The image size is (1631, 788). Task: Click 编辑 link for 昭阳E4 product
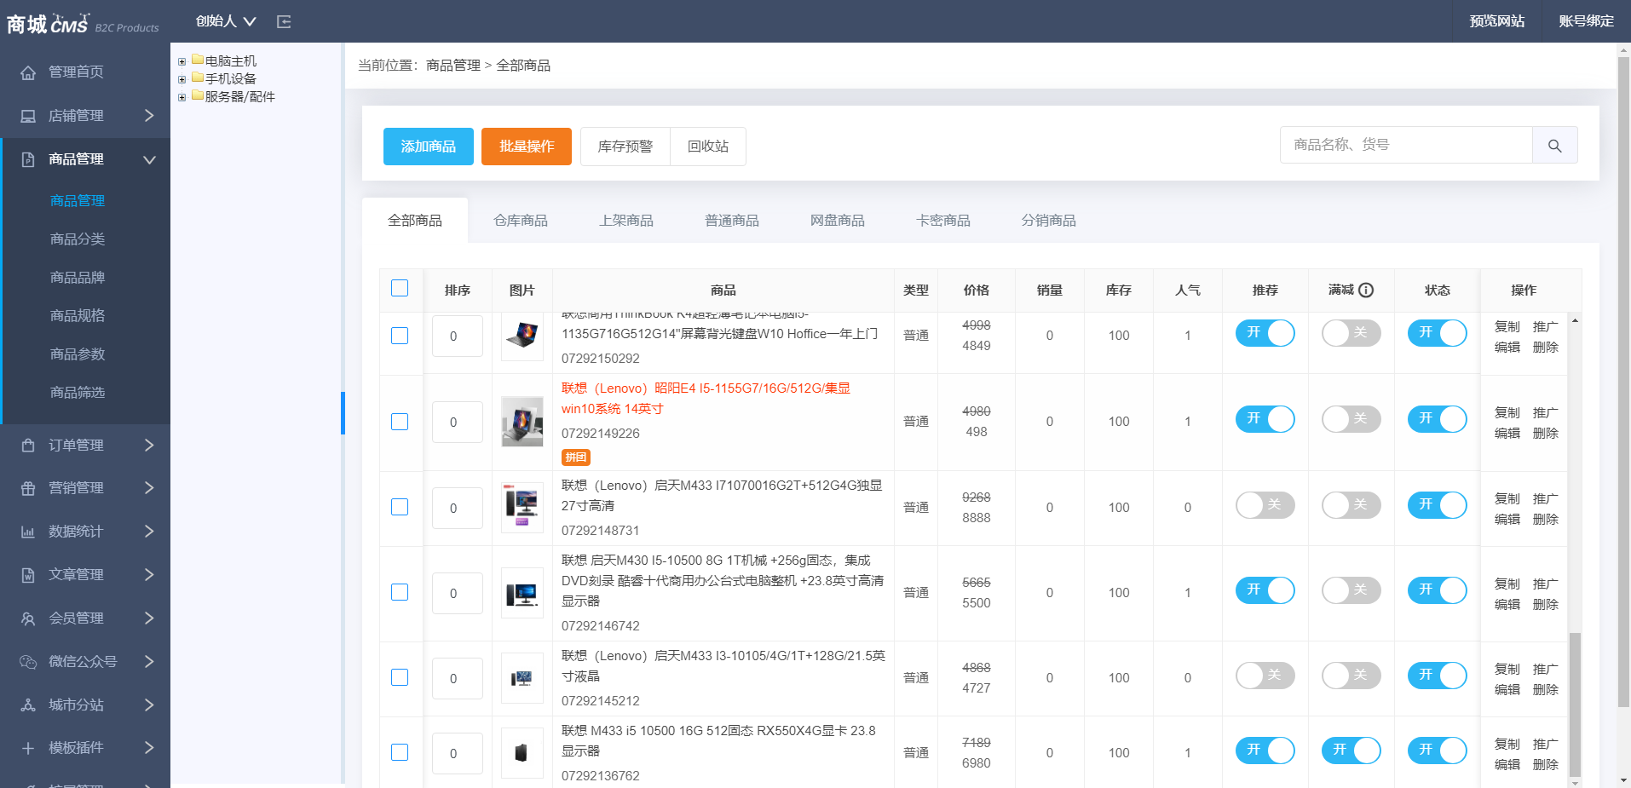(1507, 433)
